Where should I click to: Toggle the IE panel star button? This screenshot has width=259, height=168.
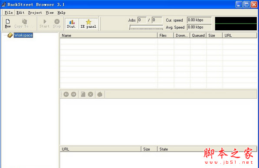tap(89, 23)
